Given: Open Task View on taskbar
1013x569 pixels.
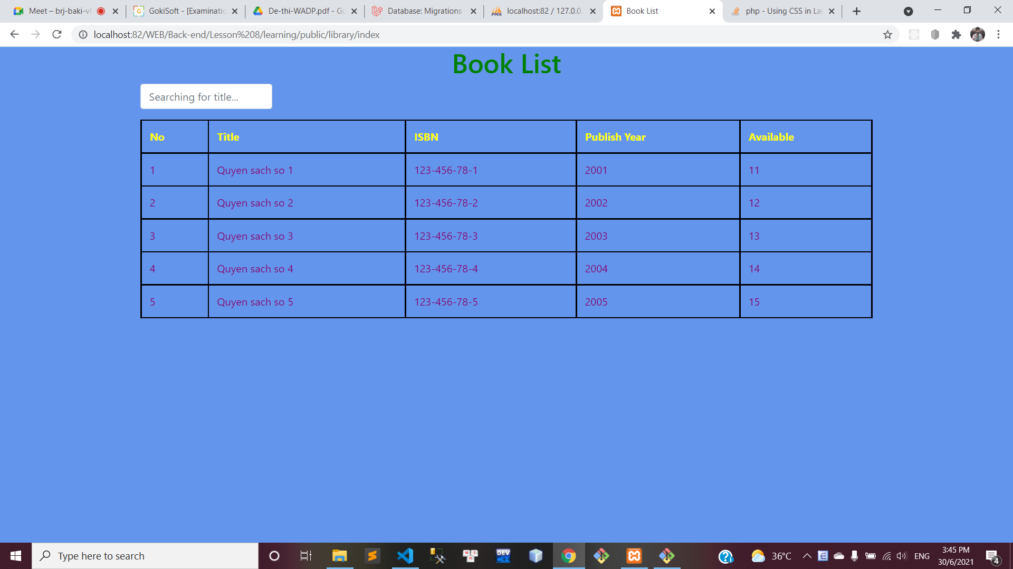Looking at the screenshot, I should coord(306,556).
